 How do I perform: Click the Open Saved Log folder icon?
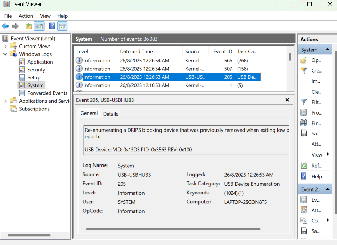tap(304, 60)
